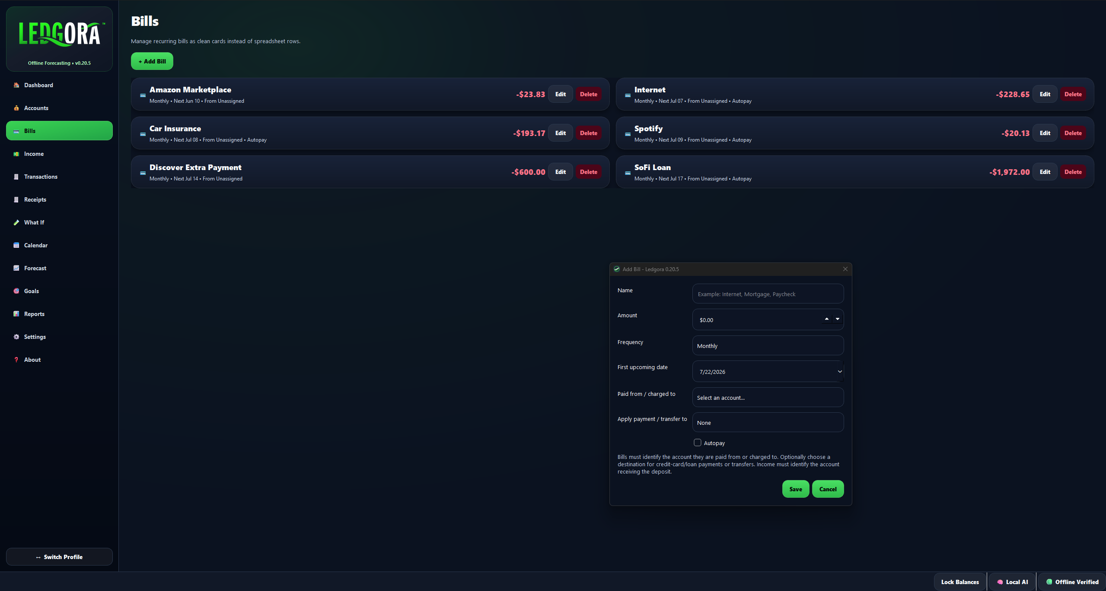The width and height of the screenshot is (1106, 591).
Task: Open the Dashboard house icon
Action: click(16, 85)
